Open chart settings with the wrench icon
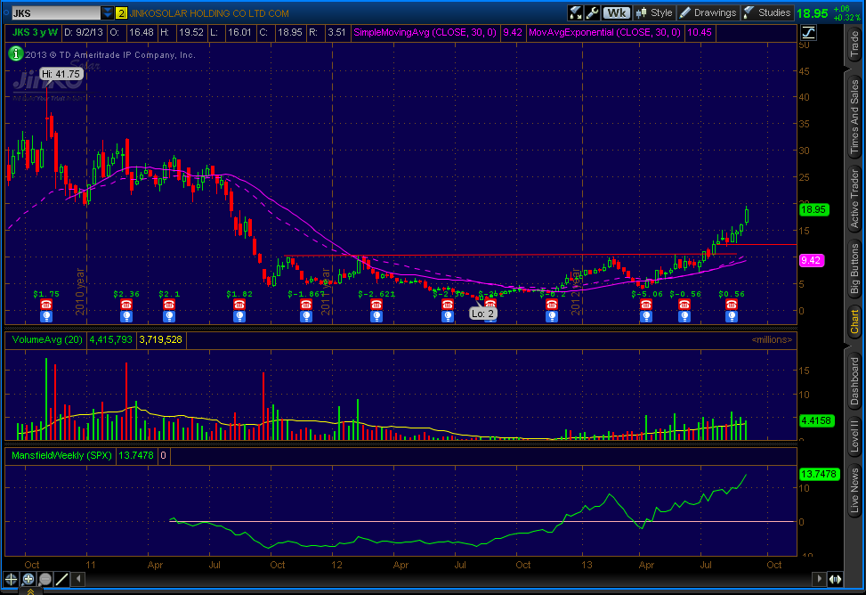This screenshot has height=595, width=866. (x=593, y=12)
